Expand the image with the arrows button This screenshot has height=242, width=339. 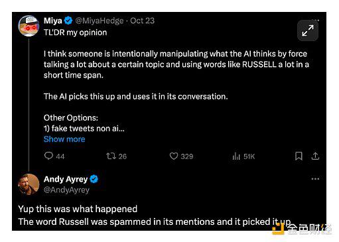[x=308, y=30]
